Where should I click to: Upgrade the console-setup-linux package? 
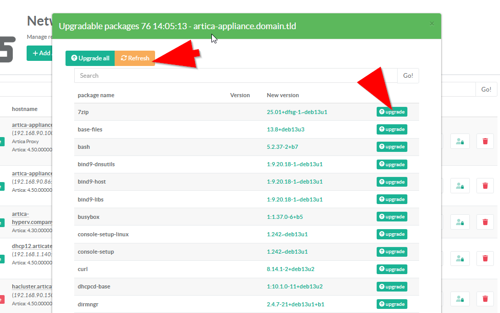click(x=392, y=234)
